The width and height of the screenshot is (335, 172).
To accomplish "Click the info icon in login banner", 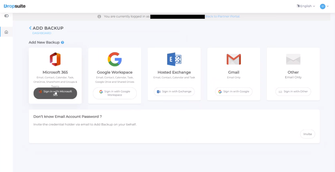I will [x=99, y=16].
